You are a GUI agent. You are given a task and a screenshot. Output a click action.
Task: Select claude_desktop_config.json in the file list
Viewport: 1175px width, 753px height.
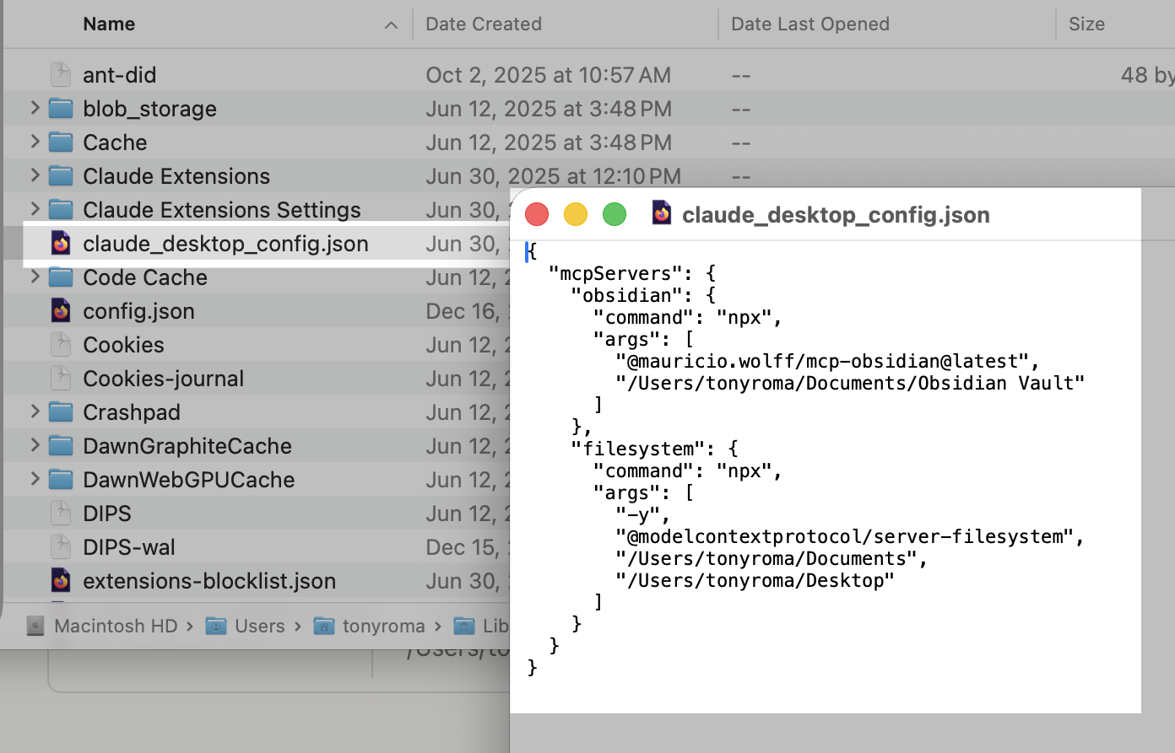tap(225, 244)
